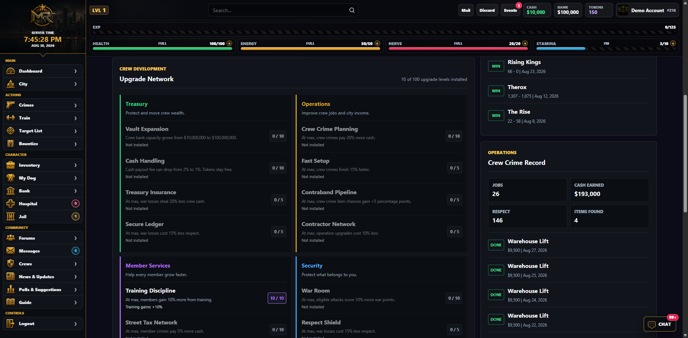
Task: Click the Cash Handling 0/10 level button
Action: (x=278, y=168)
